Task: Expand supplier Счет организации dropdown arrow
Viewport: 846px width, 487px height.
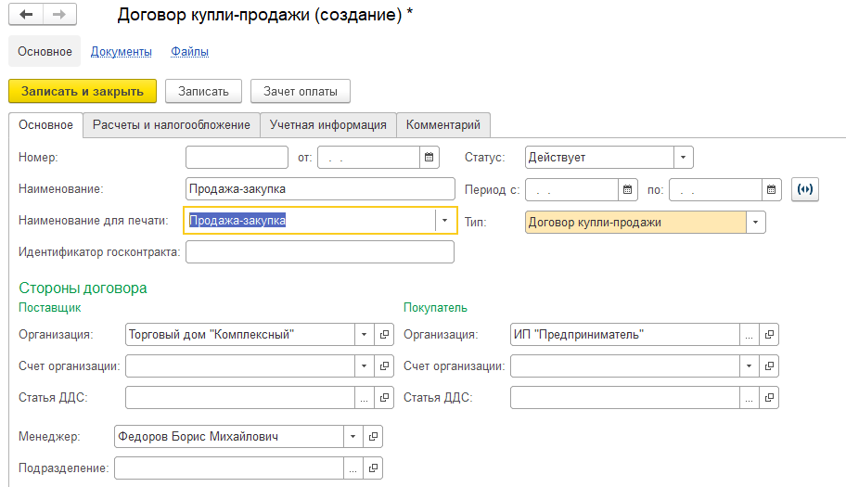Action: 365,366
